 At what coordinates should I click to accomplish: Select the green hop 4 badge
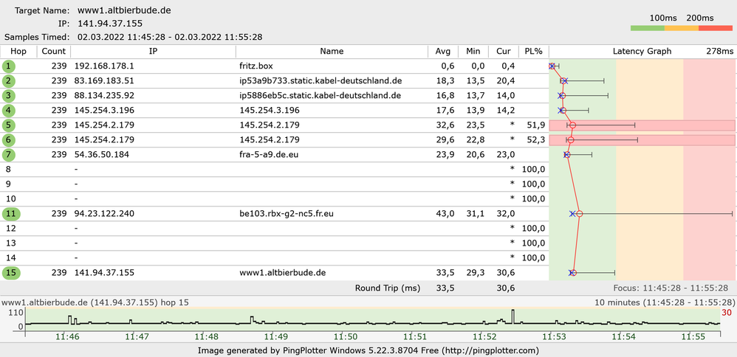pyautogui.click(x=8, y=111)
